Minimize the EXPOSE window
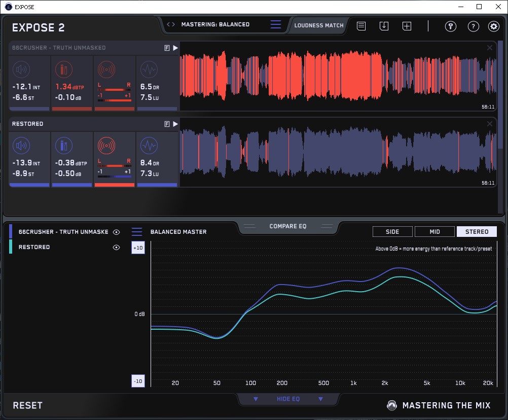 pos(461,7)
